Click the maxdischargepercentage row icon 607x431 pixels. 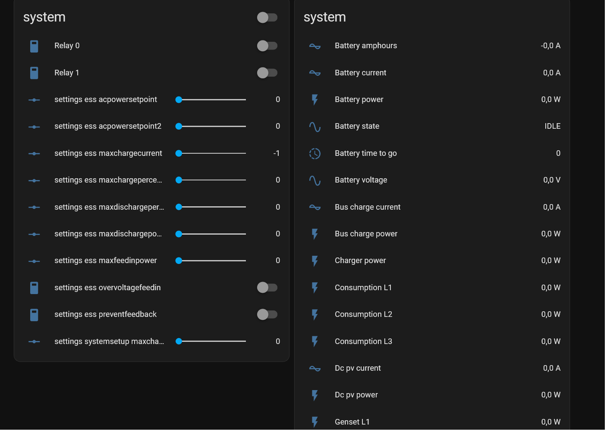point(34,207)
